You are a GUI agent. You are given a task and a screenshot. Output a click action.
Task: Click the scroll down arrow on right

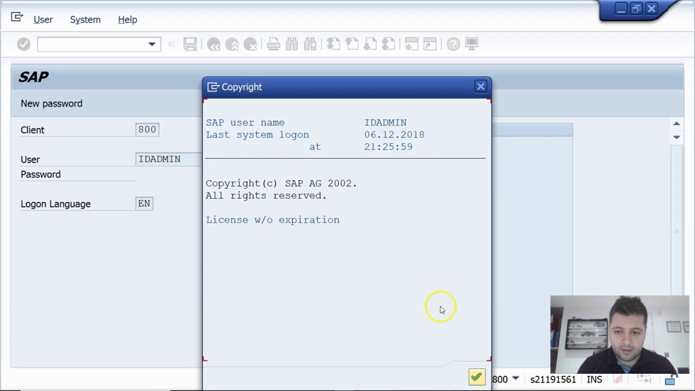[x=677, y=137]
